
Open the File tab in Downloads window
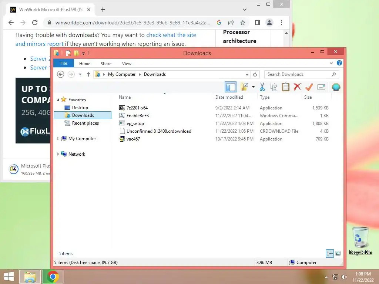64,63
